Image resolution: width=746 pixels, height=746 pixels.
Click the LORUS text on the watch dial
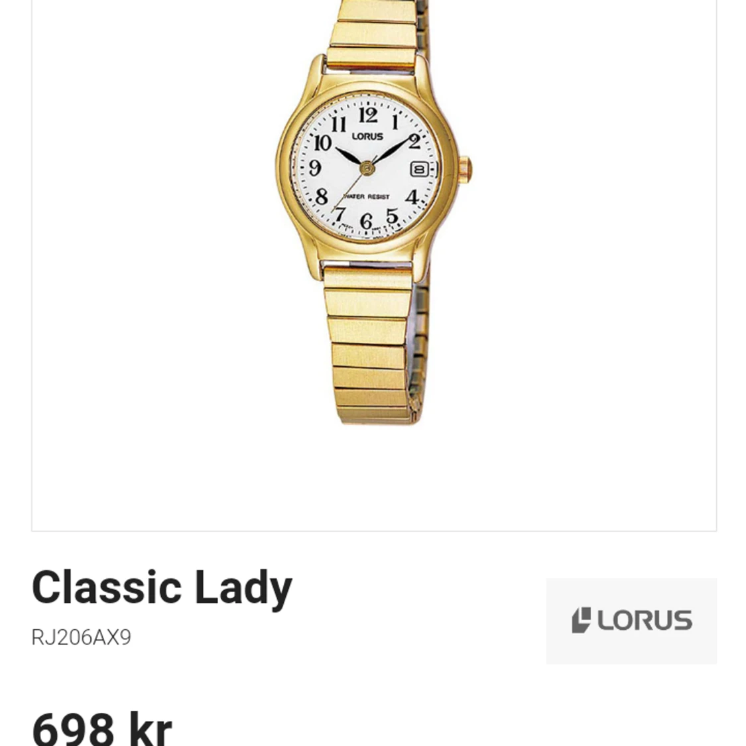pyautogui.click(x=367, y=137)
